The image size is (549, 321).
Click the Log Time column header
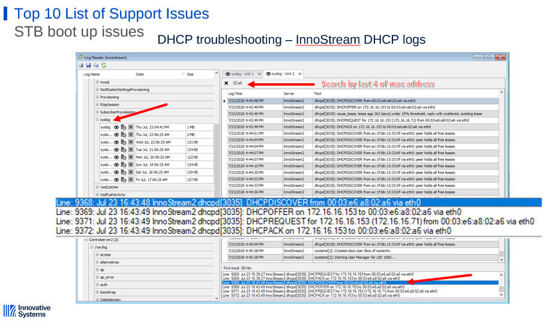tap(254, 93)
